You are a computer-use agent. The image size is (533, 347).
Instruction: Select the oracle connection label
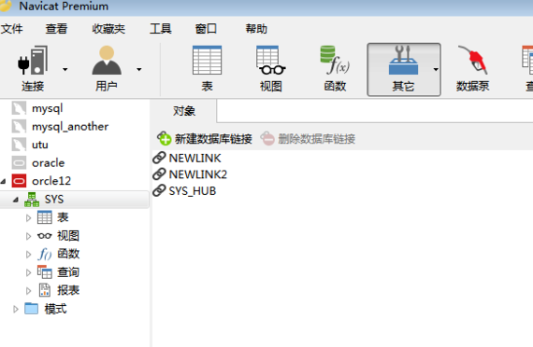pos(48,163)
